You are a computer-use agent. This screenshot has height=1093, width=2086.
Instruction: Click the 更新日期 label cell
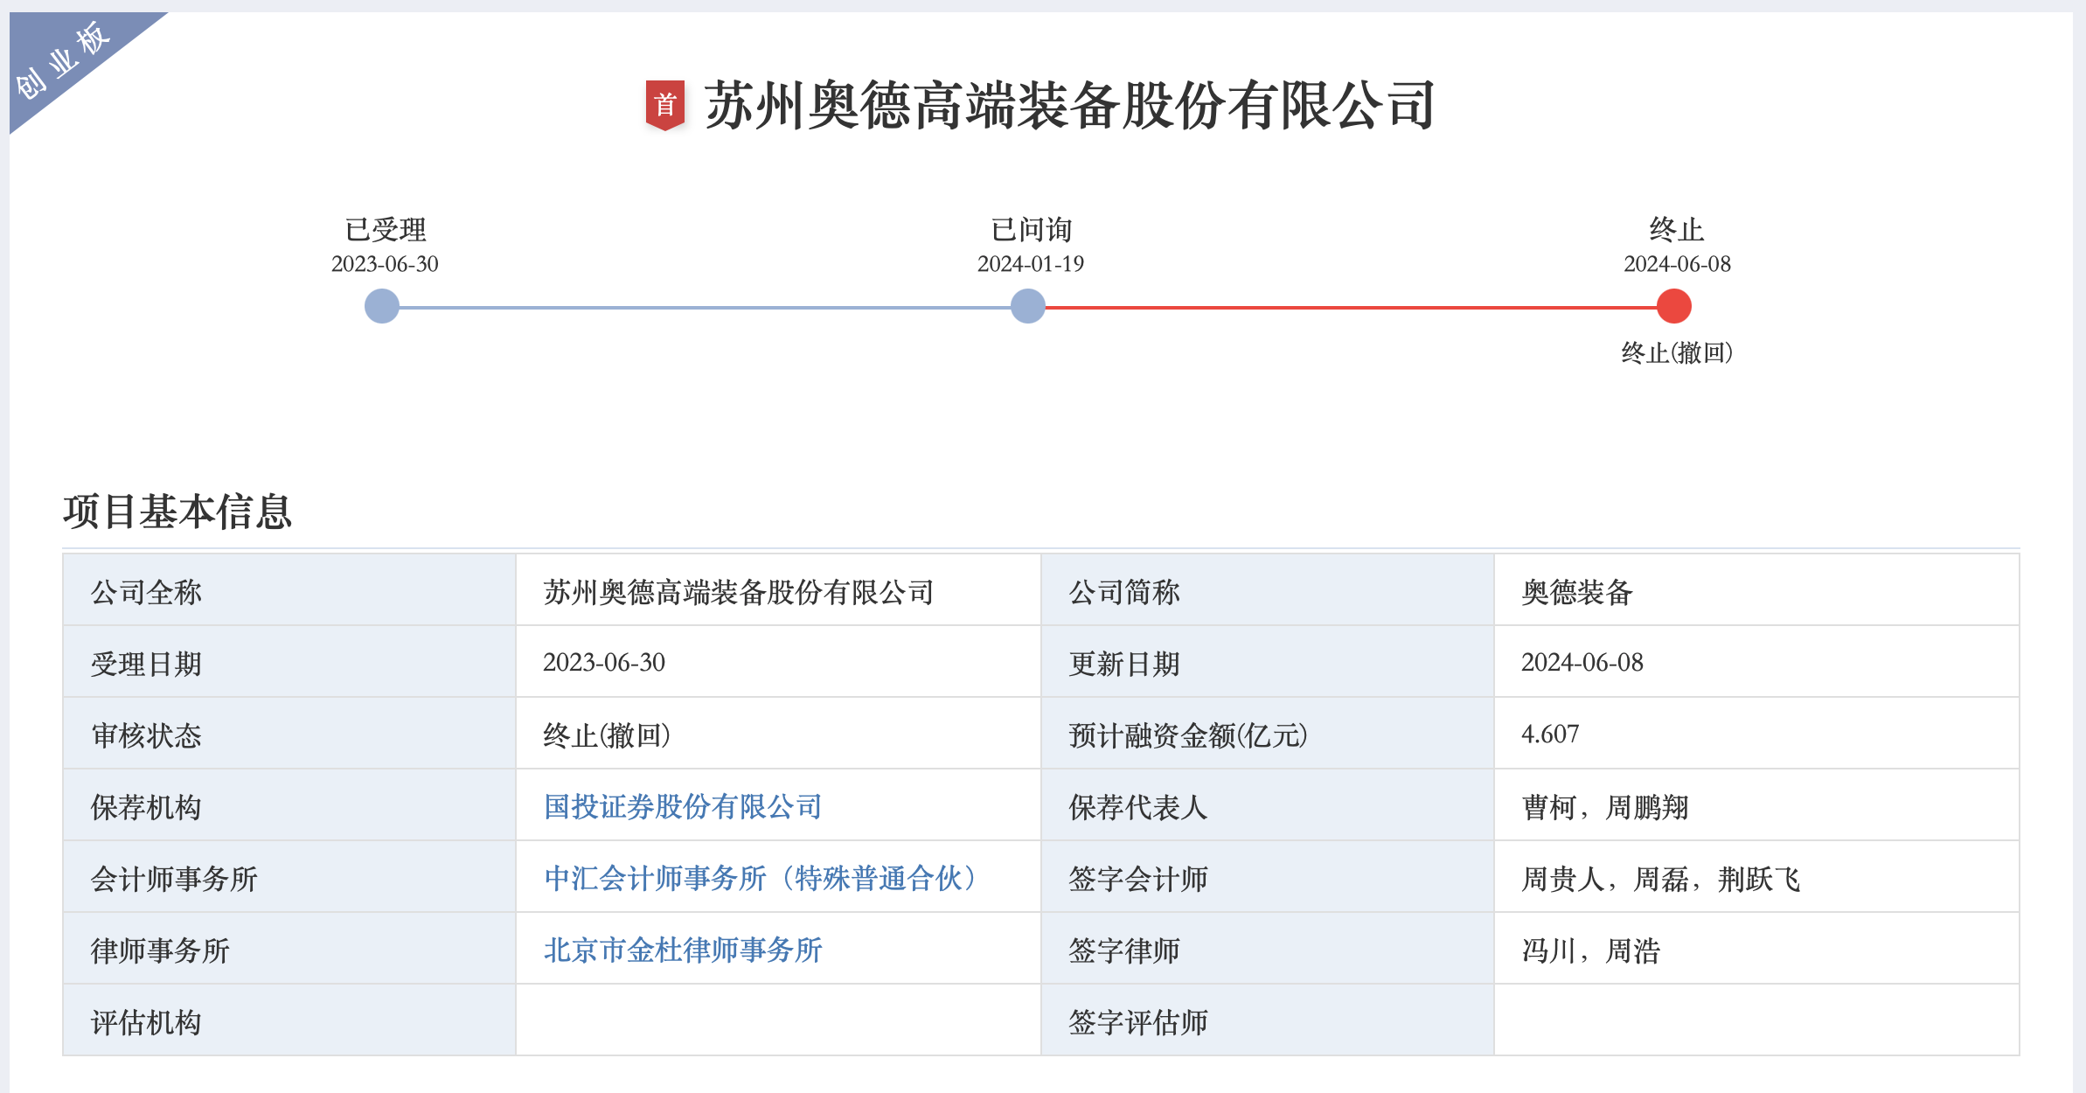coord(1268,662)
